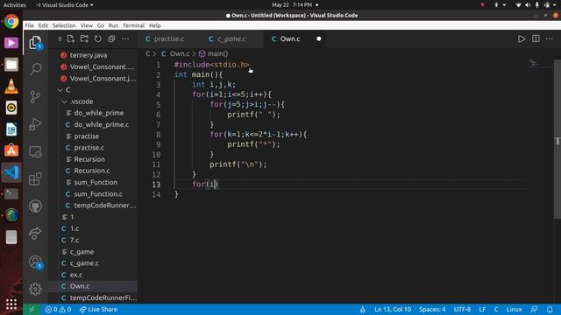Open the Remote Explorer view
The image size is (561, 315).
[x=35, y=151]
